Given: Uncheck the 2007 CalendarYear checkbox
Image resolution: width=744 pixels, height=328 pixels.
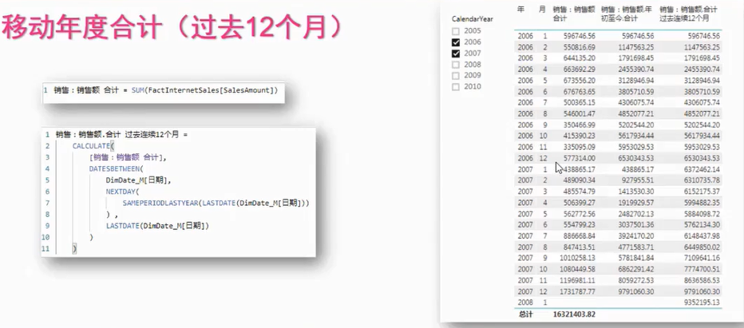Looking at the screenshot, I should (456, 53).
